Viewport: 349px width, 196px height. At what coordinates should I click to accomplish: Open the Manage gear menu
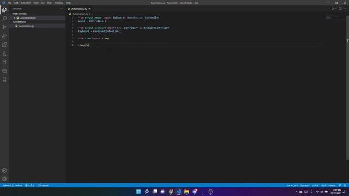[x=4, y=179]
